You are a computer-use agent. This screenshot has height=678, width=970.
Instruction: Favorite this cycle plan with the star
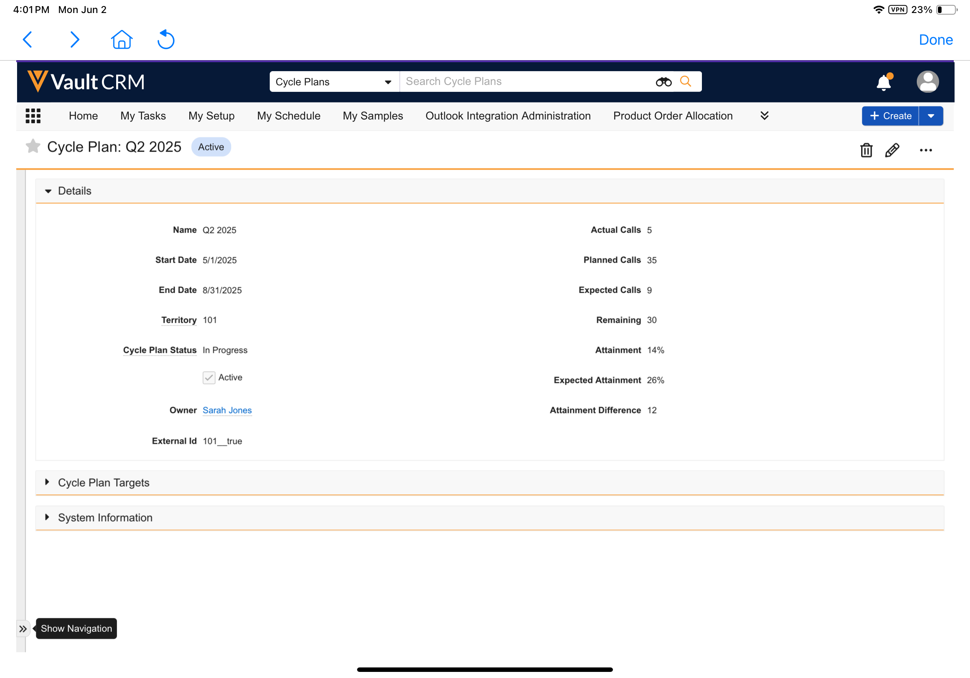click(33, 147)
